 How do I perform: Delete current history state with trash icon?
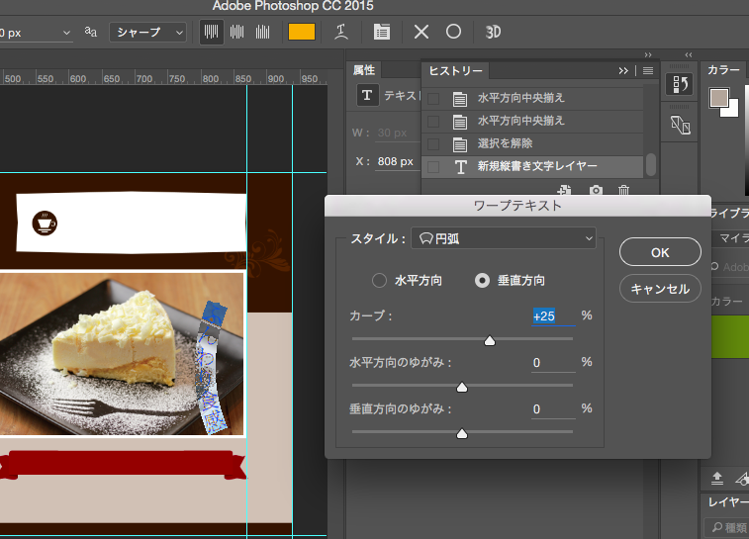click(624, 190)
